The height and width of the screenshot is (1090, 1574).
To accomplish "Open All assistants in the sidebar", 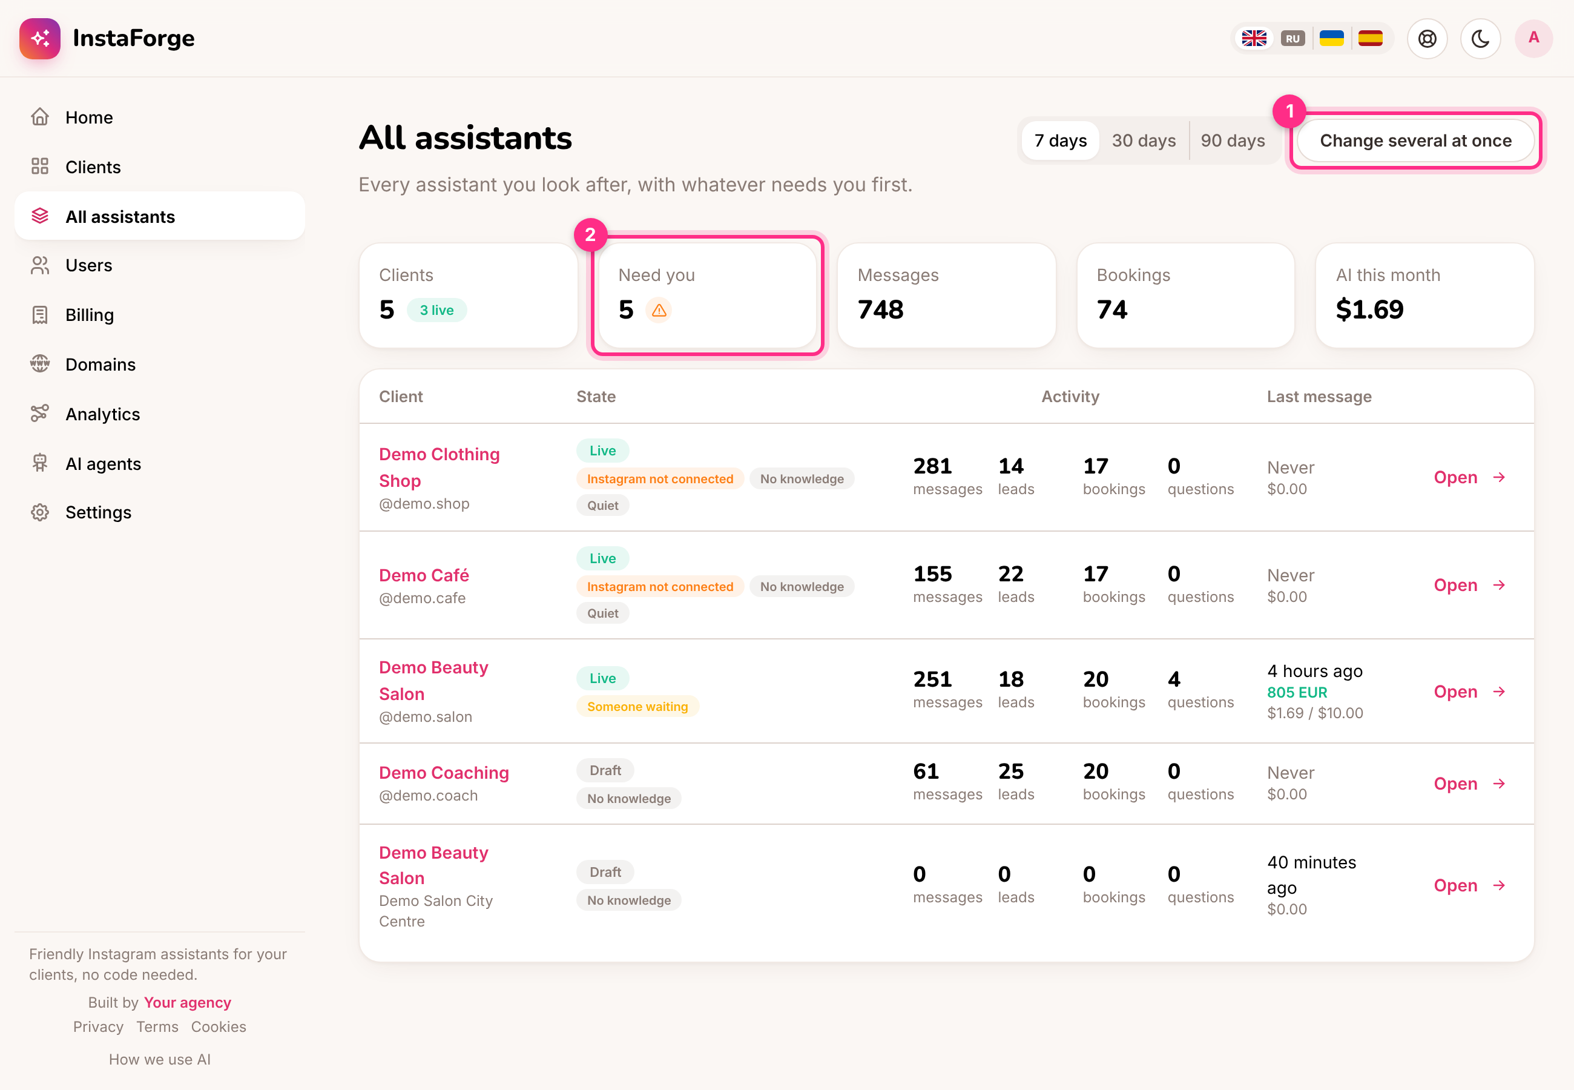I will point(160,216).
